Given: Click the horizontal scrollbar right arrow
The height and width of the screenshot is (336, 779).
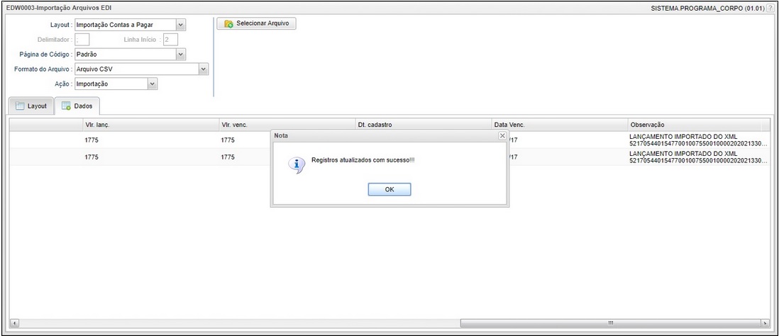Looking at the screenshot, I should 765,323.
